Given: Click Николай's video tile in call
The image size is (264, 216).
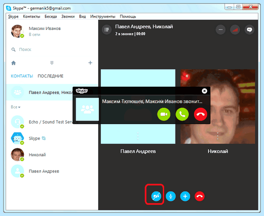Looking at the screenshot, I should point(218,106).
